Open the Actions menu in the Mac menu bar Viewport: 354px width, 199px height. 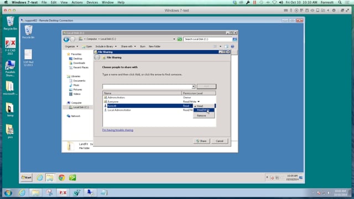tap(77, 2)
